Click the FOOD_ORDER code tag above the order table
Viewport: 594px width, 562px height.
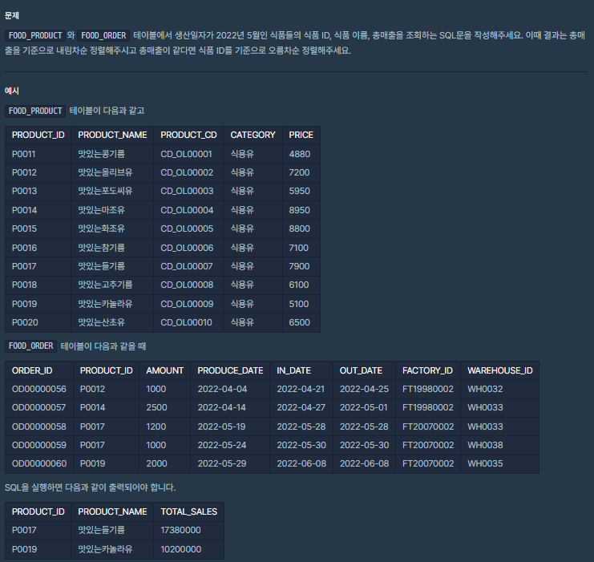pyautogui.click(x=30, y=346)
